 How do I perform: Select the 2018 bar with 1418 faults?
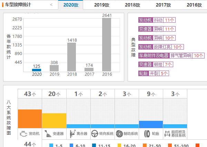[x=71, y=57]
